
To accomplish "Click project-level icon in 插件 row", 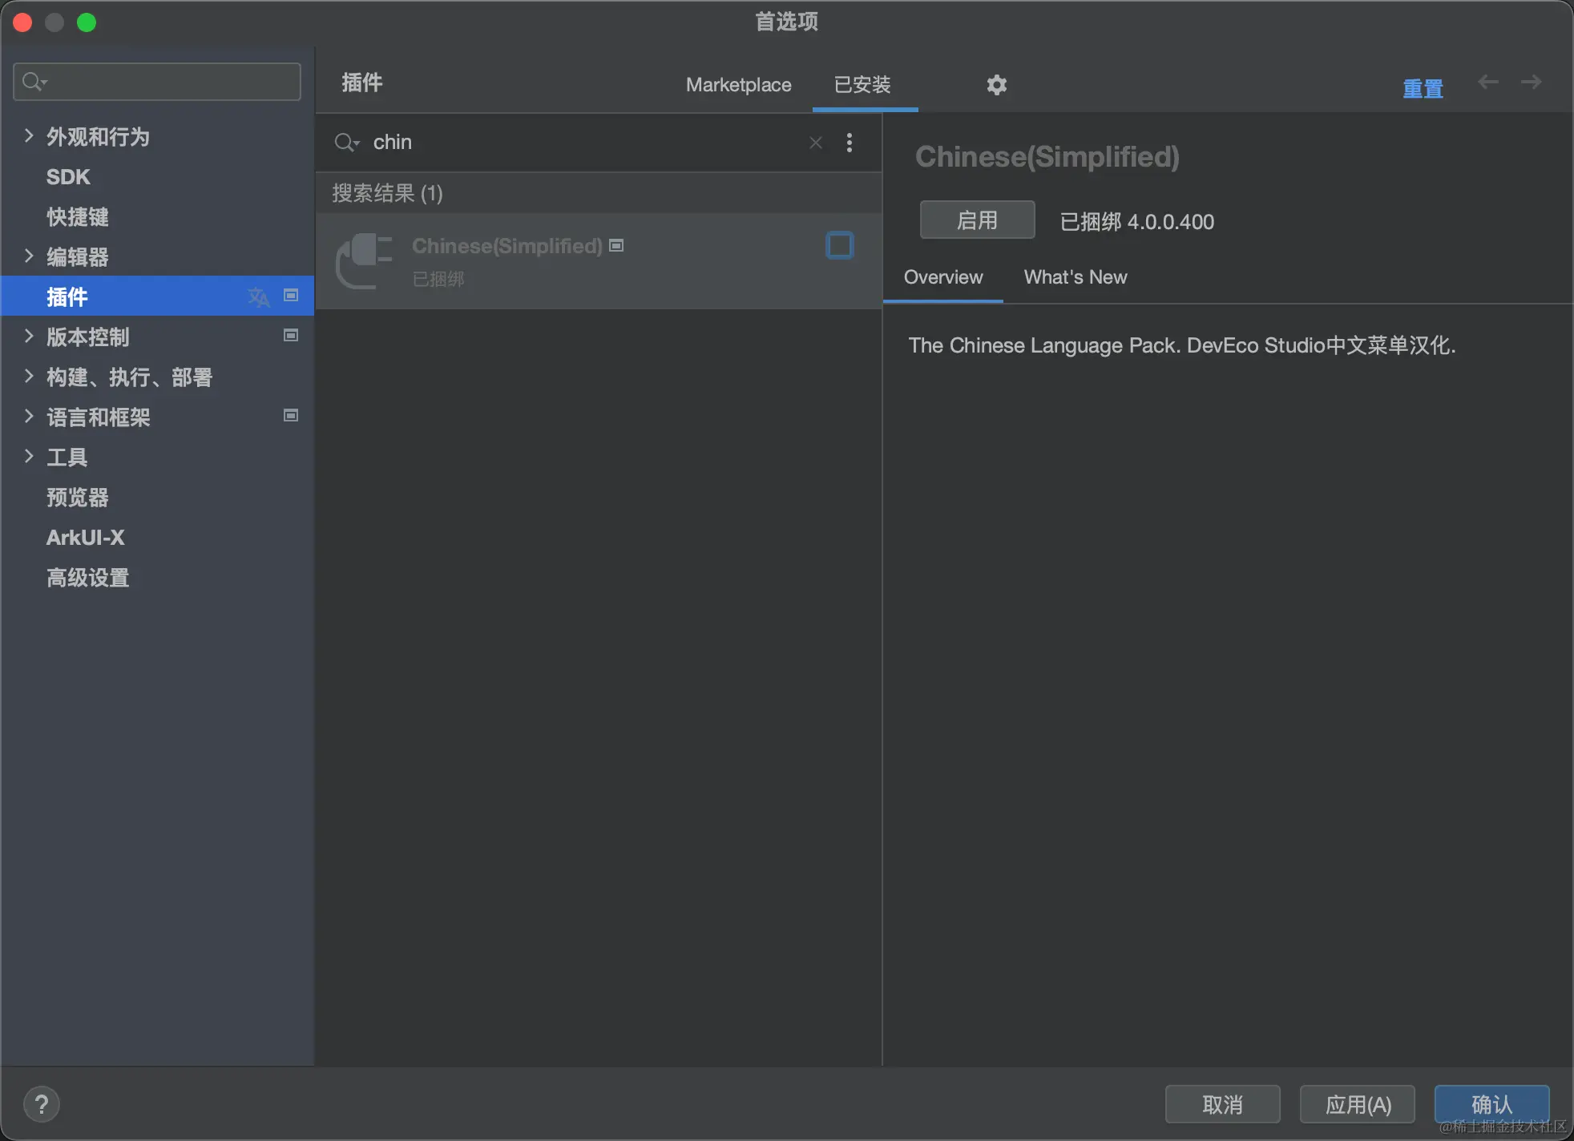I will click(x=291, y=296).
